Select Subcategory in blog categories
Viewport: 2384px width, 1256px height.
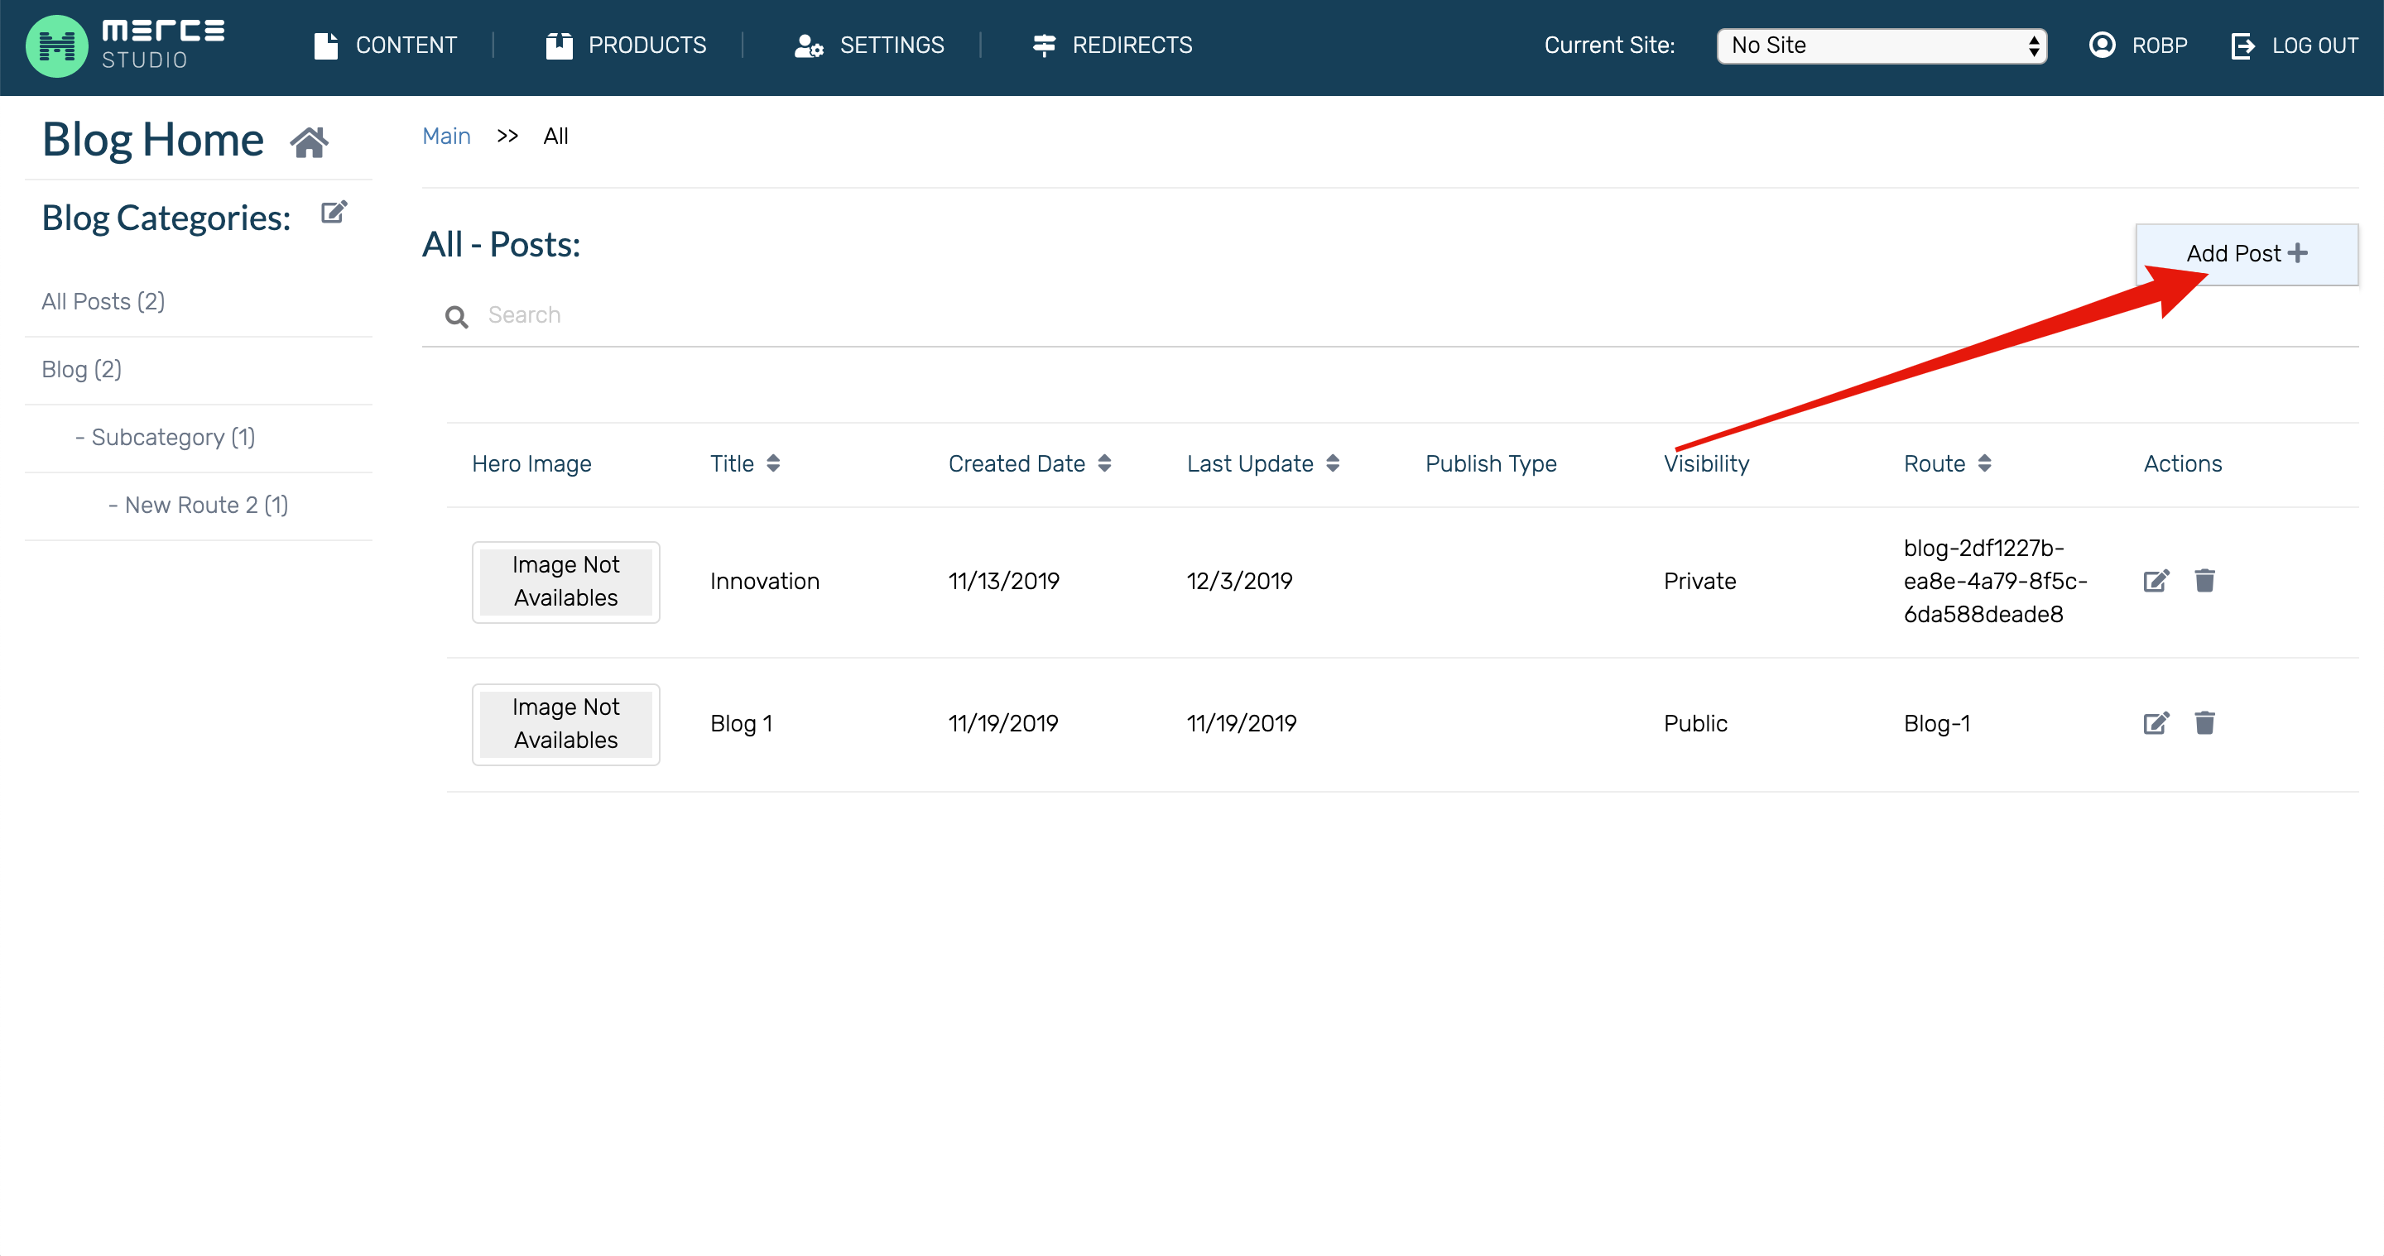[165, 438]
